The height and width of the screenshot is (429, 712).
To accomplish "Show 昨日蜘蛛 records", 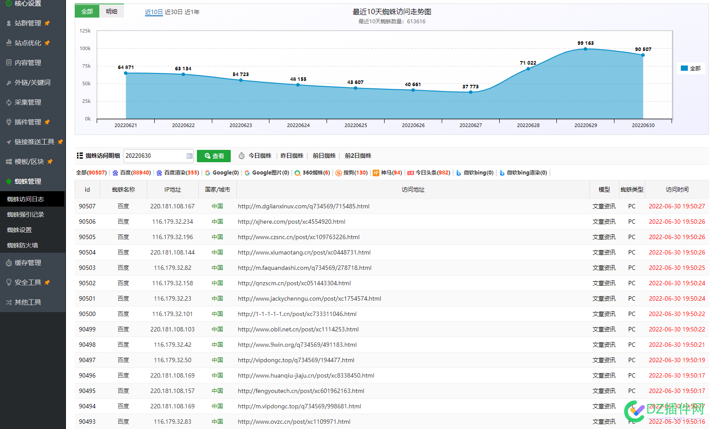I will (292, 156).
